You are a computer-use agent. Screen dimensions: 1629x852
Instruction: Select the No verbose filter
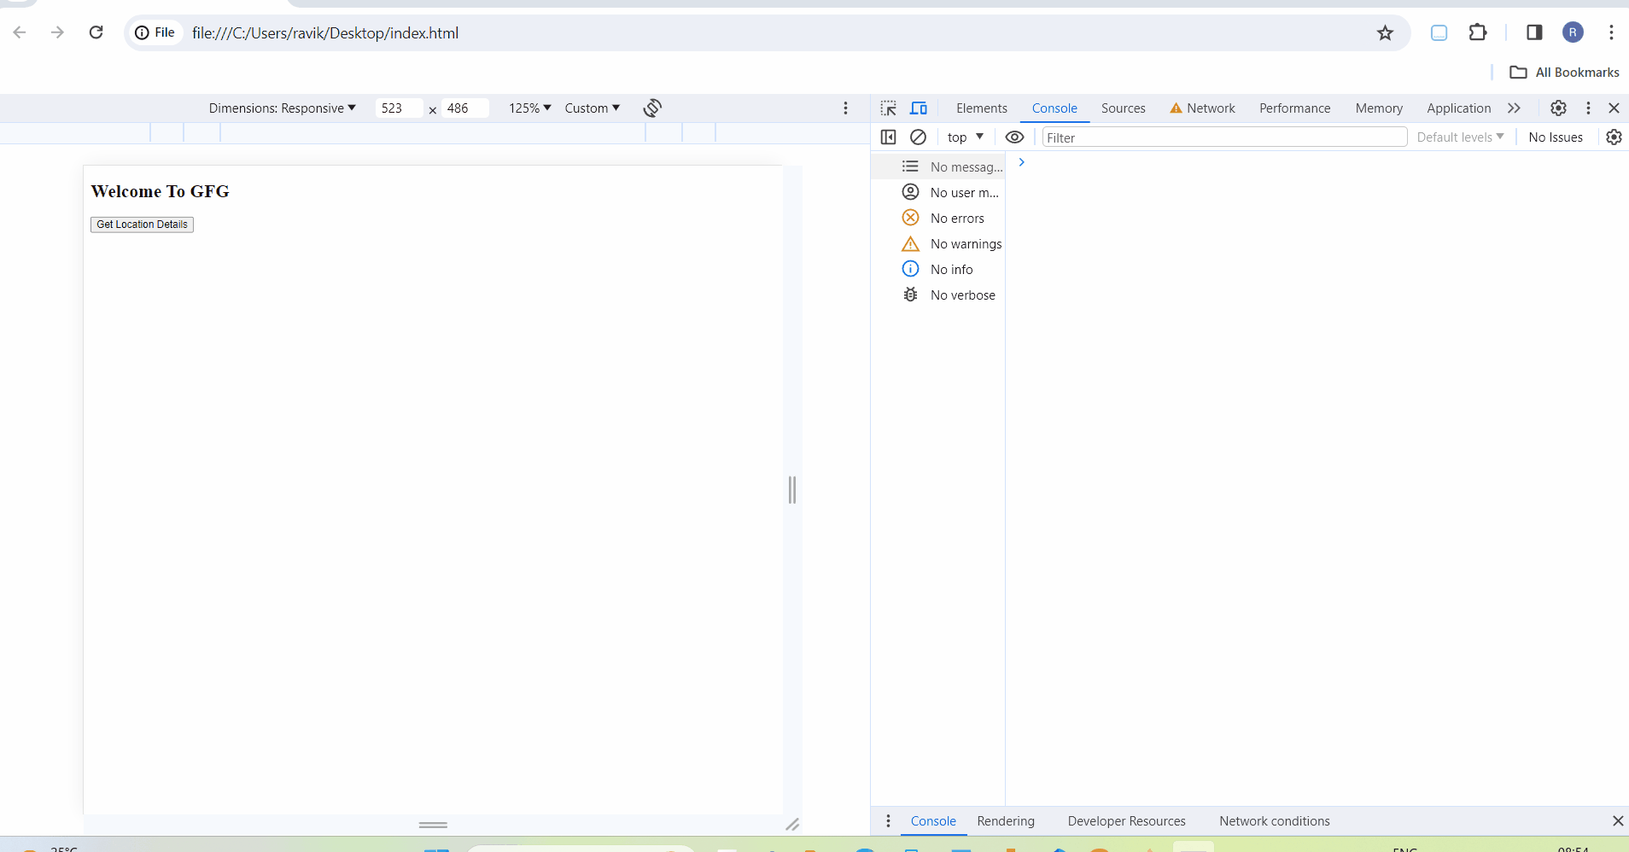pyautogui.click(x=938, y=295)
